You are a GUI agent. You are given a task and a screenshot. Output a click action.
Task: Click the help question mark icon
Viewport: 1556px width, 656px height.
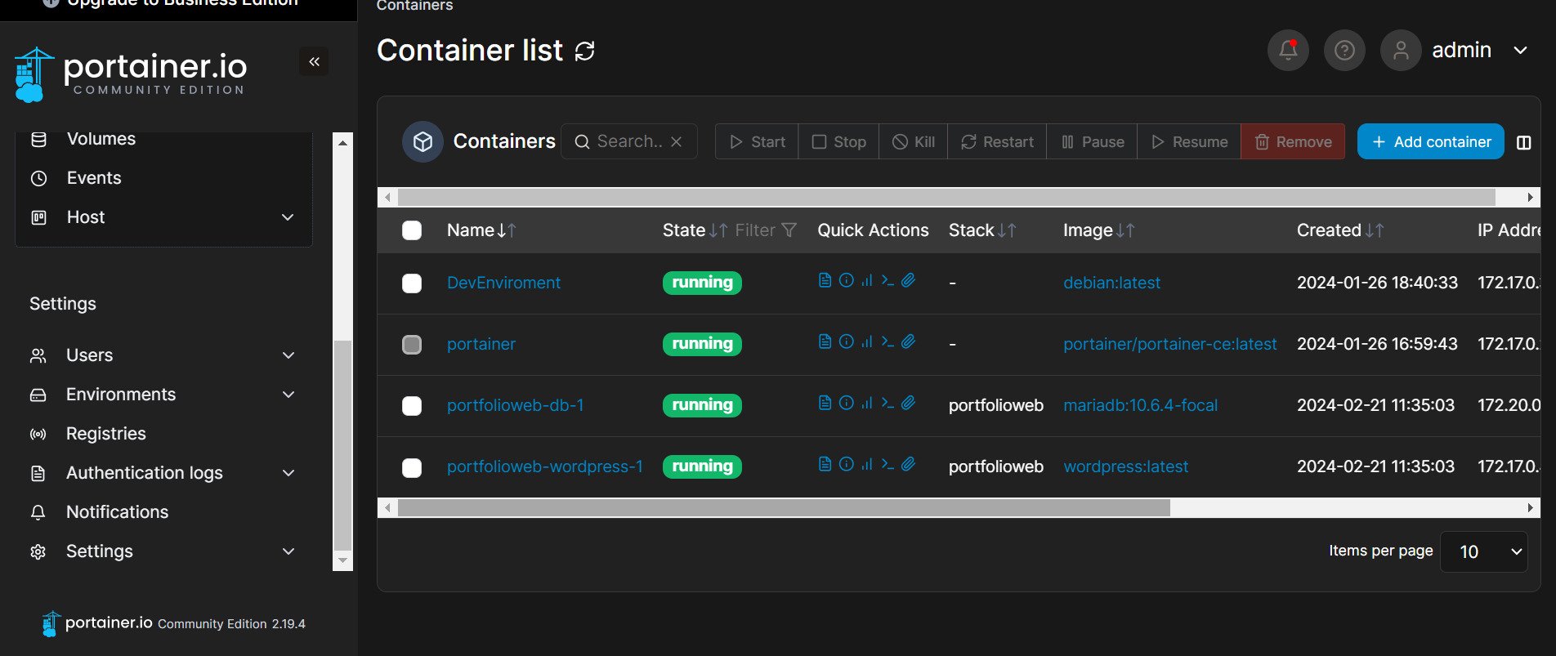click(1344, 51)
